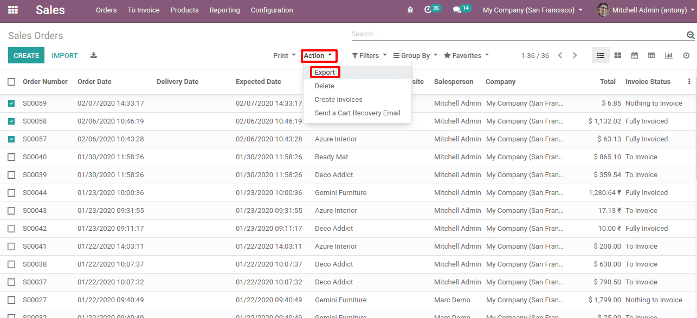Open order S00027 row
Screen dimensions: 697x318
click(x=348, y=300)
